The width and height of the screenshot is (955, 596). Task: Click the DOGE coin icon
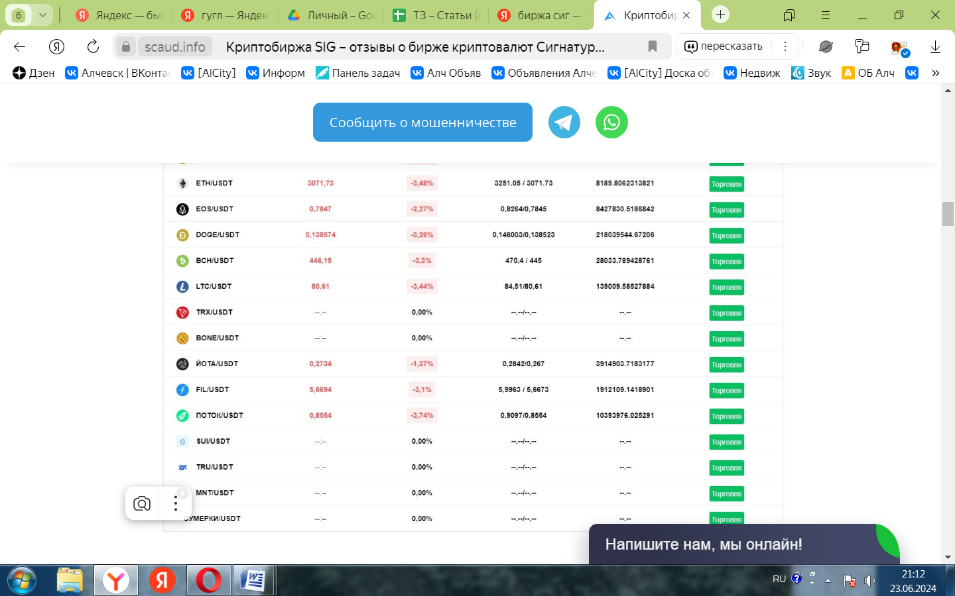[182, 235]
